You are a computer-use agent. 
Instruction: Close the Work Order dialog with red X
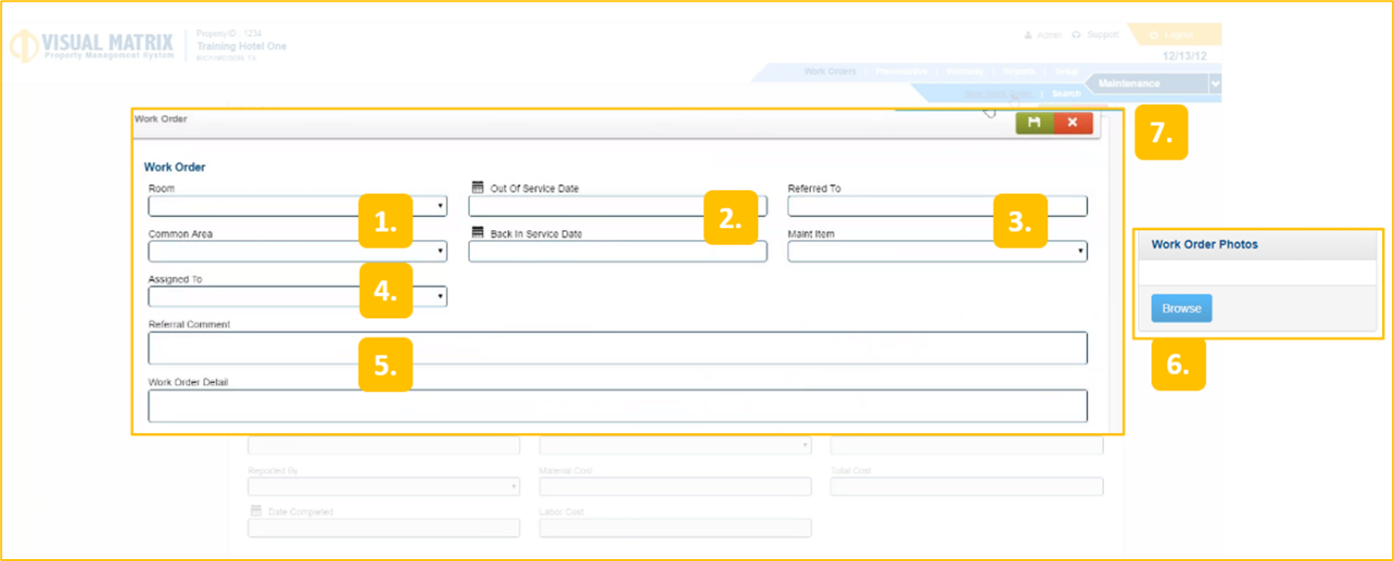pyautogui.click(x=1072, y=122)
